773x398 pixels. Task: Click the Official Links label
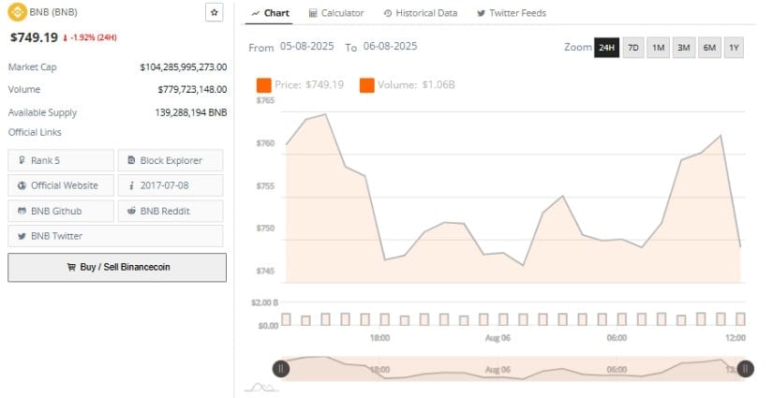(35, 132)
